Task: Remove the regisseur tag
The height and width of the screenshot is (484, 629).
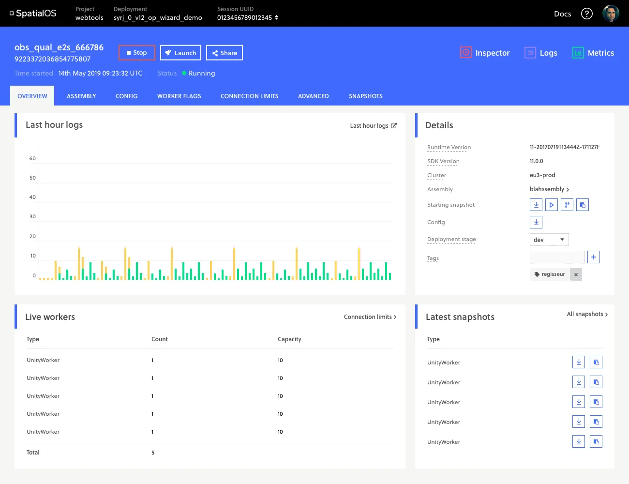Action: click(576, 274)
